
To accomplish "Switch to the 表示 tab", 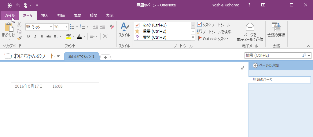I will [x=110, y=16].
